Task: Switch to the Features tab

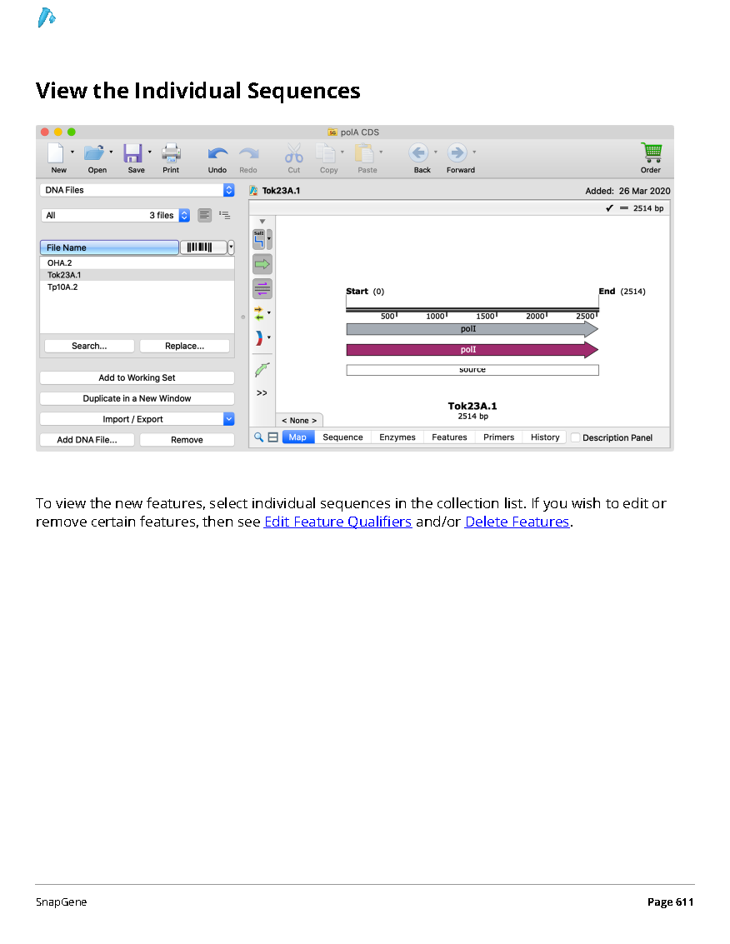Action: point(449,437)
